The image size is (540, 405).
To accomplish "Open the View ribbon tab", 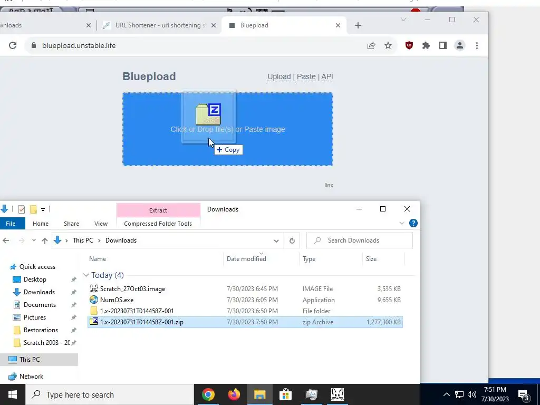I will click(x=101, y=224).
